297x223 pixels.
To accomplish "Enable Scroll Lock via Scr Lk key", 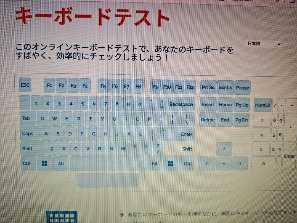I will (x=225, y=87).
